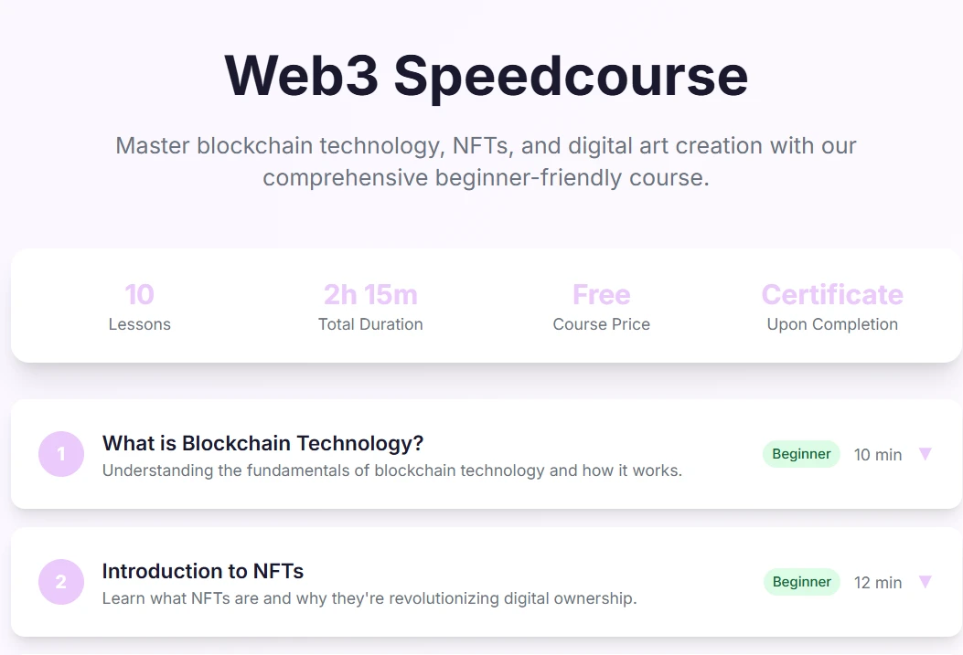The image size is (963, 655).
Task: Click the lesson 1 number badge
Action: [x=61, y=454]
